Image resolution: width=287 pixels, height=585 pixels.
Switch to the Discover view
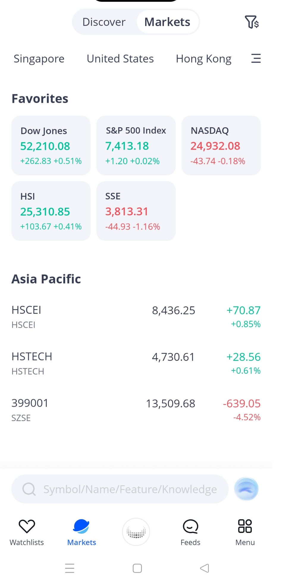pos(104,22)
